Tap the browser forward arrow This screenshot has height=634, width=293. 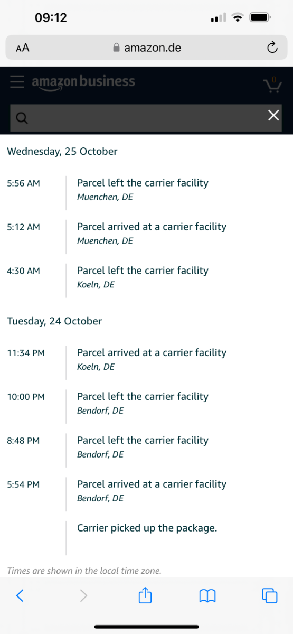point(83,596)
